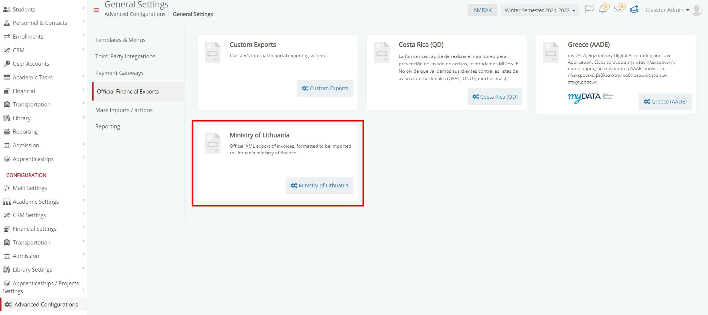The width and height of the screenshot is (708, 315).
Task: Click the Personnel & Contacts icon
Action: (x=7, y=23)
